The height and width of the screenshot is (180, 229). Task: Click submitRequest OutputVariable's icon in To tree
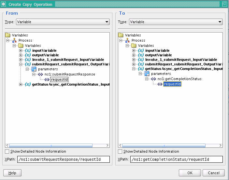pos(141,64)
